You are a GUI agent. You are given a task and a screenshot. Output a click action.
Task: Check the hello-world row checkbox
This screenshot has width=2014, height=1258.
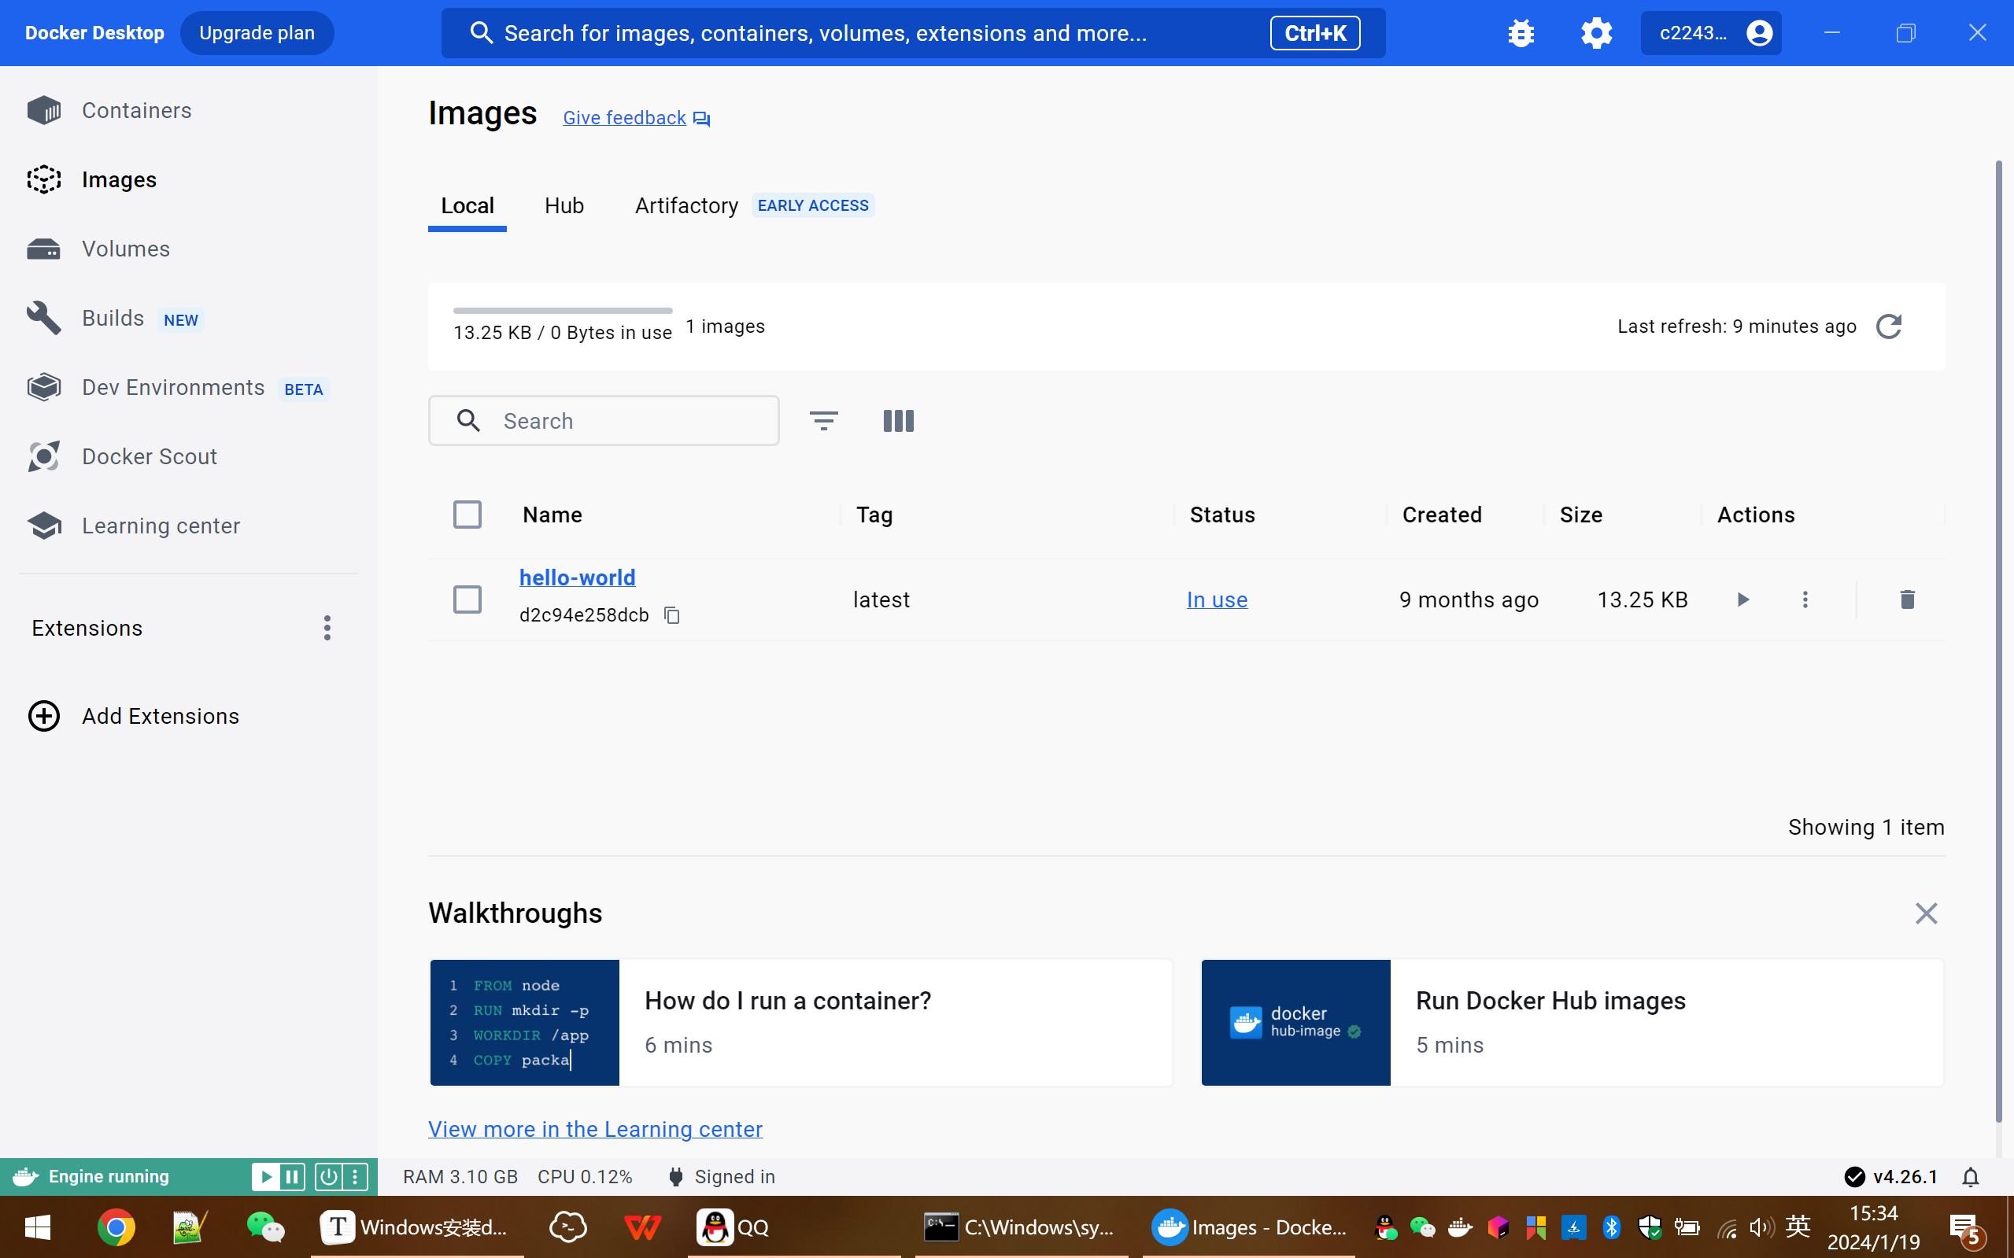467,599
